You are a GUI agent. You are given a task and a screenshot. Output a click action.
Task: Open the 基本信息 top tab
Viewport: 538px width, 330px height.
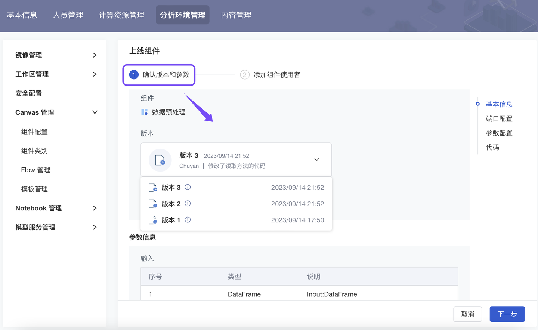coord(22,15)
